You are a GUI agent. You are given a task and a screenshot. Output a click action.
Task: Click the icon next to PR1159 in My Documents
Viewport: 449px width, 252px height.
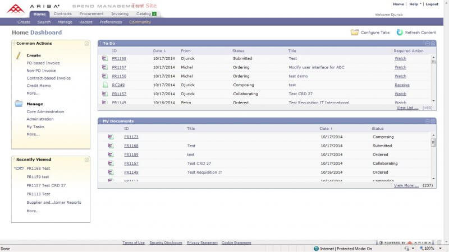111,155
